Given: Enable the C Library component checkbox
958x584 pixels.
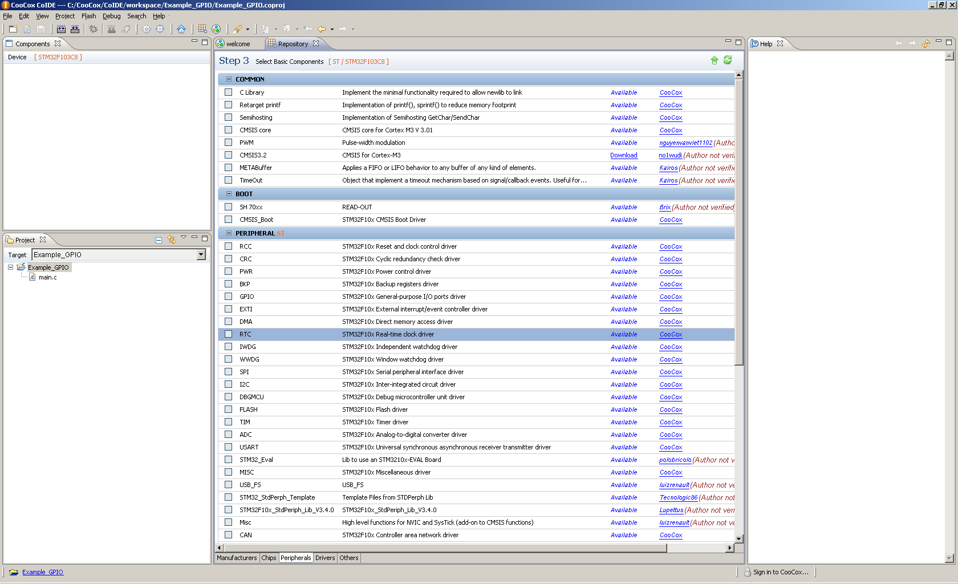Looking at the screenshot, I should coord(229,92).
